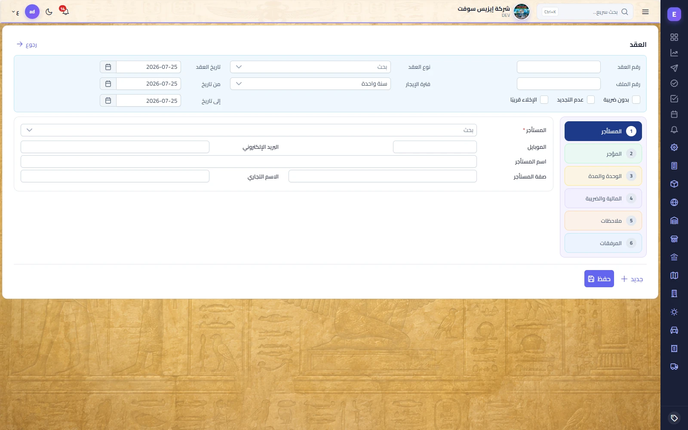Click the 'الموبايل' input field

pyautogui.click(x=435, y=147)
